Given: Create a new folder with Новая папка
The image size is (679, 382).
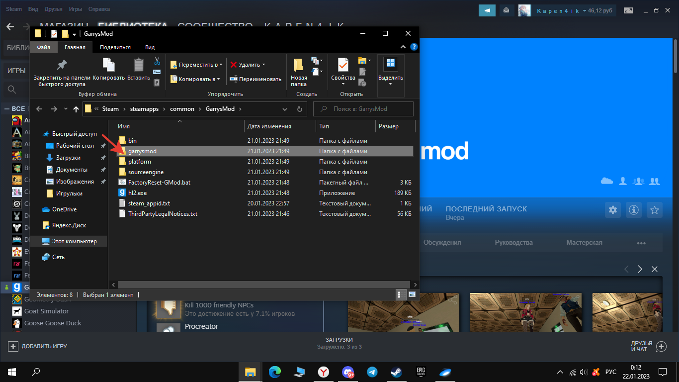Looking at the screenshot, I should (299, 72).
